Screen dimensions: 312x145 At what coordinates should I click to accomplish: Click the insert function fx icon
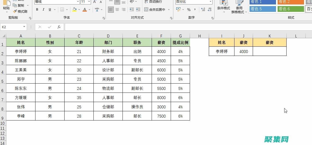[x=59, y=27]
